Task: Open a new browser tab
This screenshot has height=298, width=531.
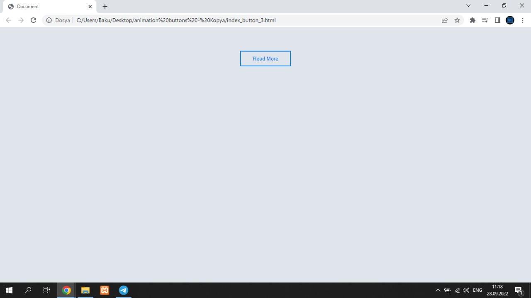Action: pyautogui.click(x=105, y=7)
